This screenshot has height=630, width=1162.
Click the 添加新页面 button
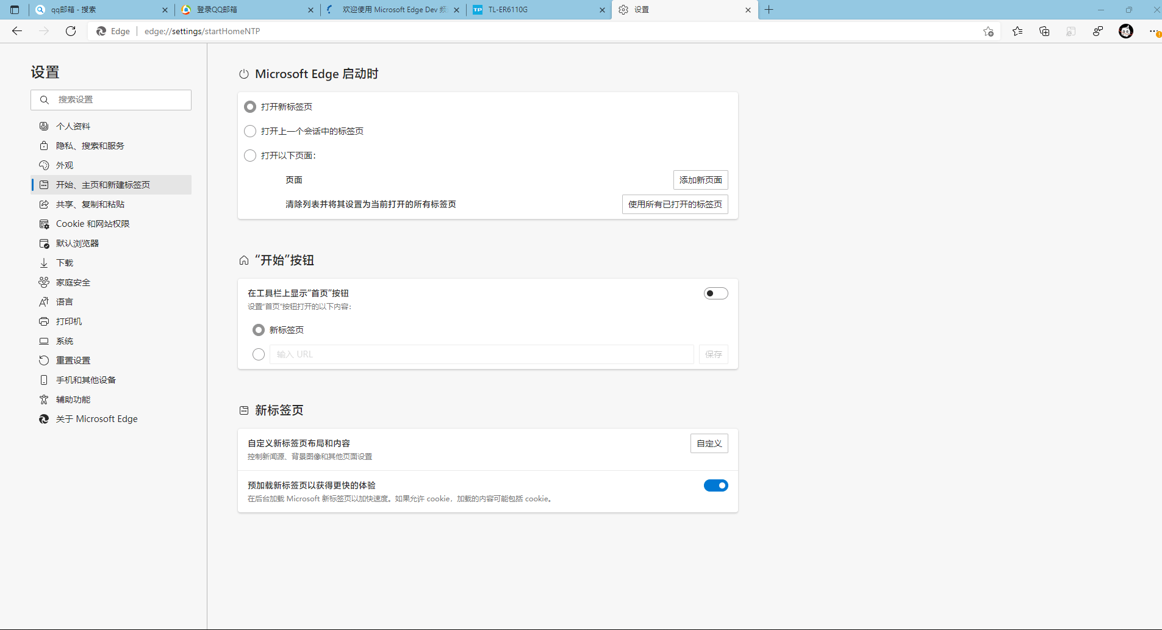click(x=701, y=180)
